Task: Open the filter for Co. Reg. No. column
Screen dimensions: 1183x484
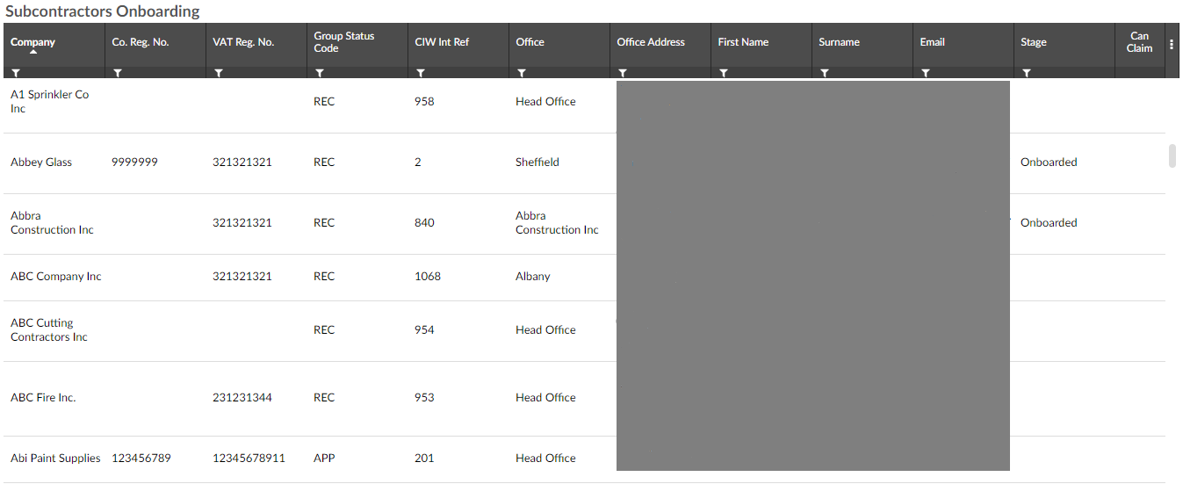Action: point(118,74)
